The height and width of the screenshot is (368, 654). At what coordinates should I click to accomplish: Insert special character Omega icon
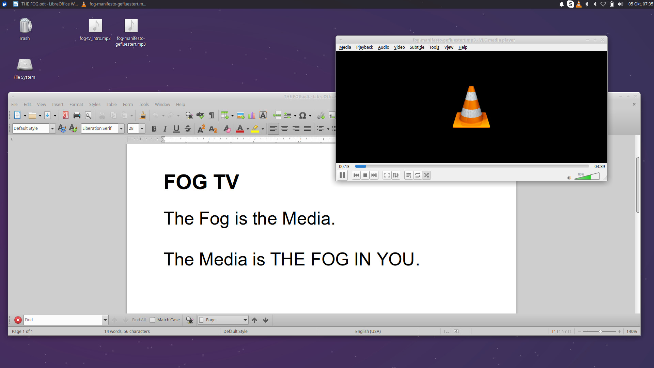pos(302,116)
